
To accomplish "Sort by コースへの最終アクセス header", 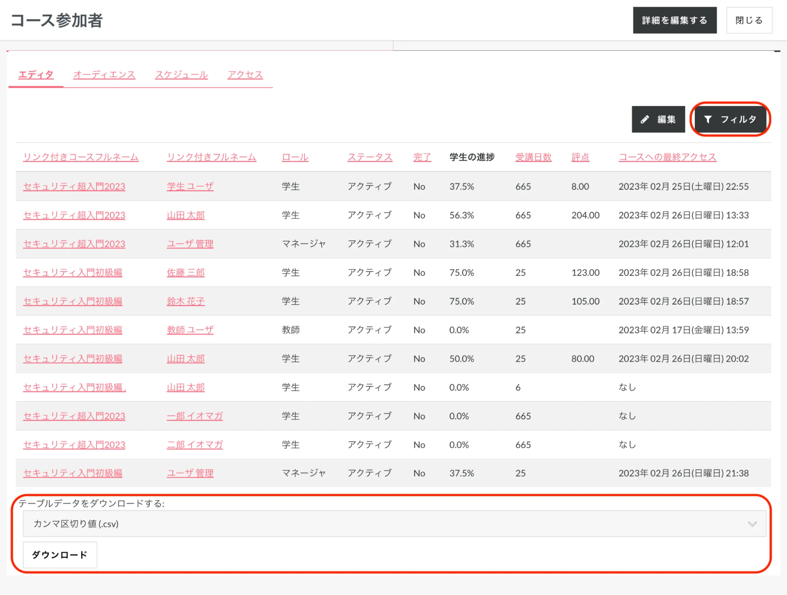I will (x=667, y=157).
